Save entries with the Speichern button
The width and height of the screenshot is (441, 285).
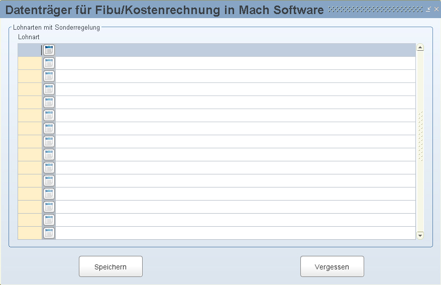point(111,266)
